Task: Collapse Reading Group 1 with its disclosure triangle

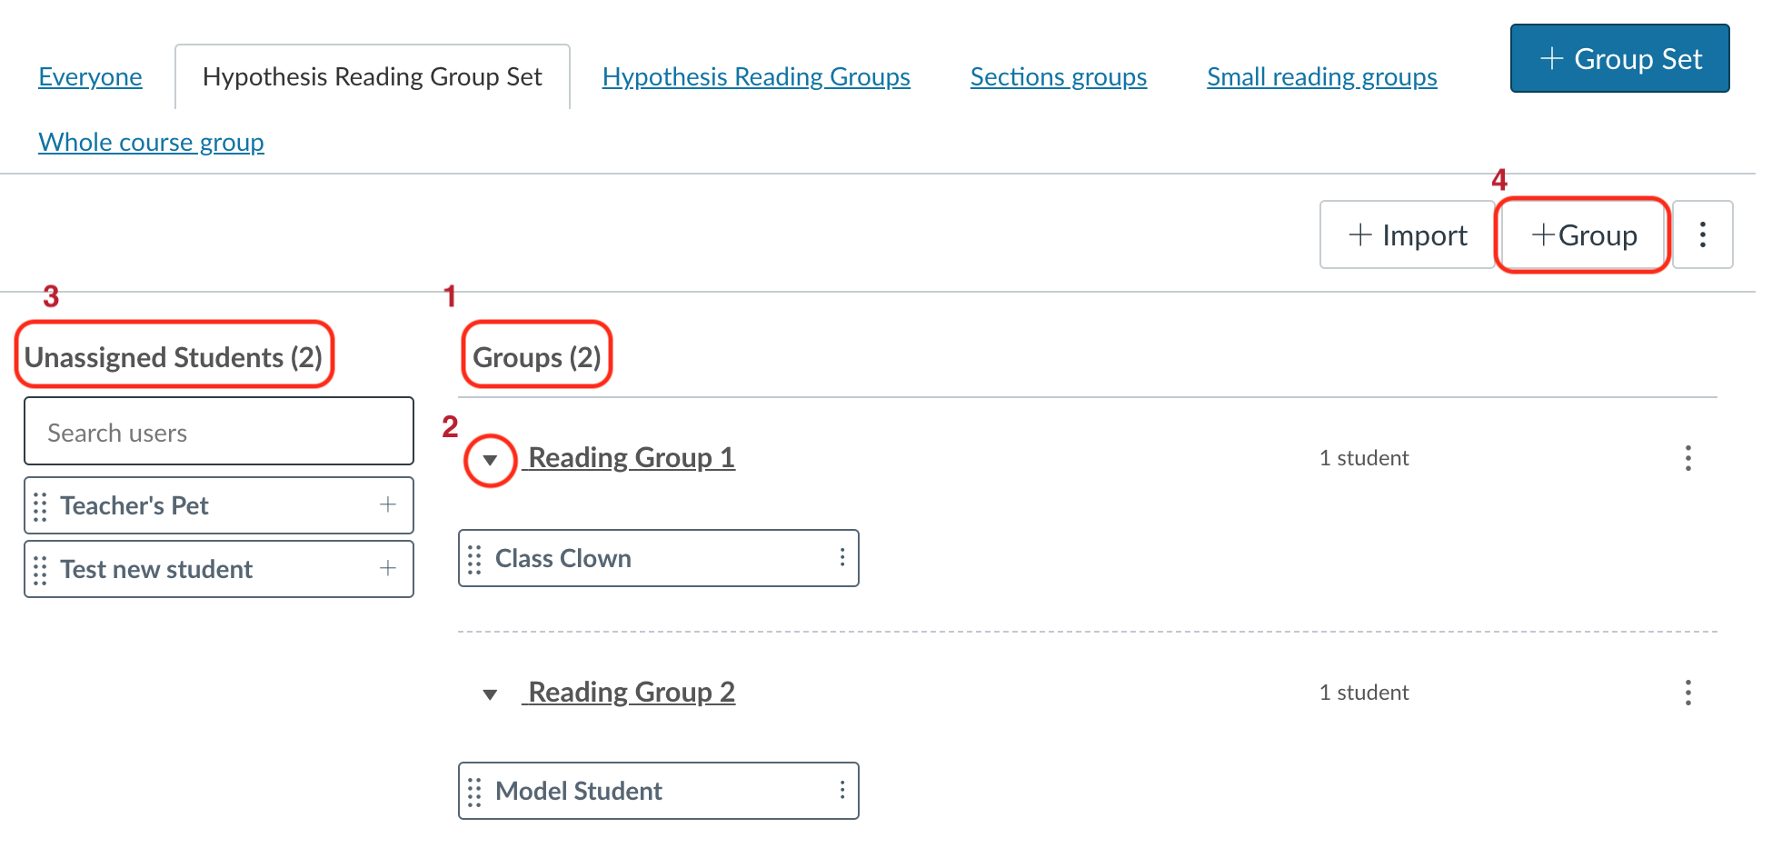Action: (490, 461)
